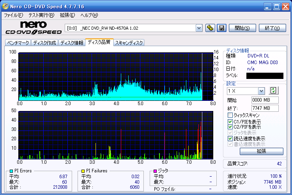Switch to the ベンチマーク tab
This screenshot has height=195, width=292.
pyautogui.click(x=18, y=43)
